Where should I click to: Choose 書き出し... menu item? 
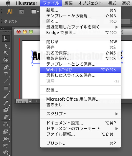pos(81,105)
